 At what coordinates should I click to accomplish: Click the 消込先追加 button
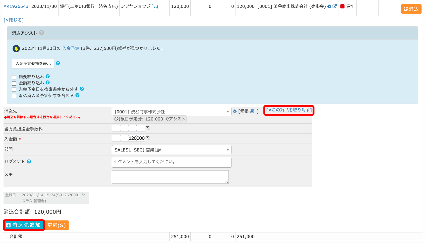point(24,225)
